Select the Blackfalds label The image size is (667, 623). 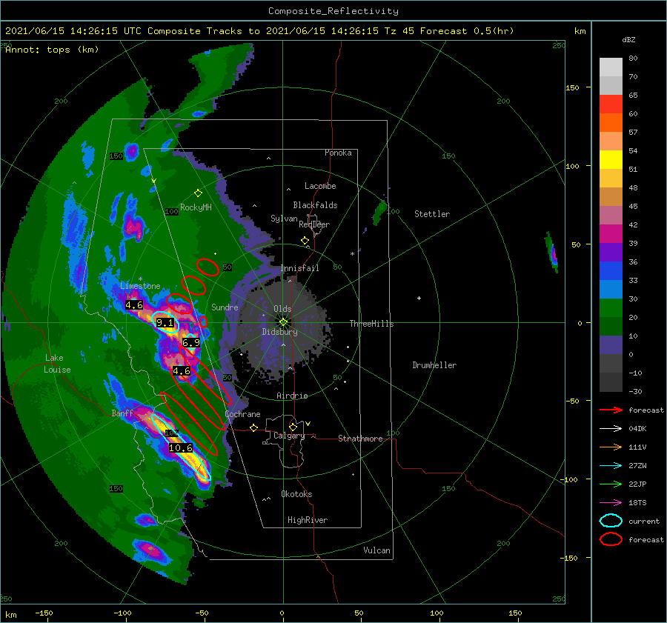(315, 205)
